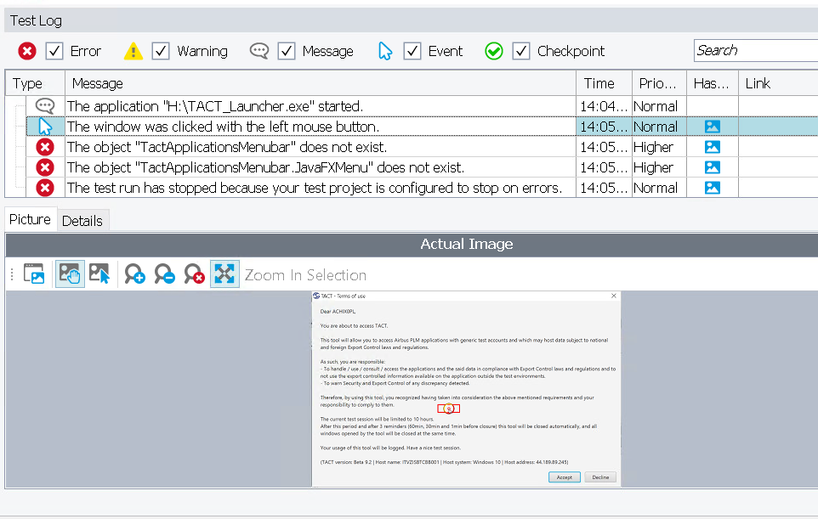Sort by the Type column header
Image resolution: width=818 pixels, height=519 pixels.
click(x=35, y=83)
